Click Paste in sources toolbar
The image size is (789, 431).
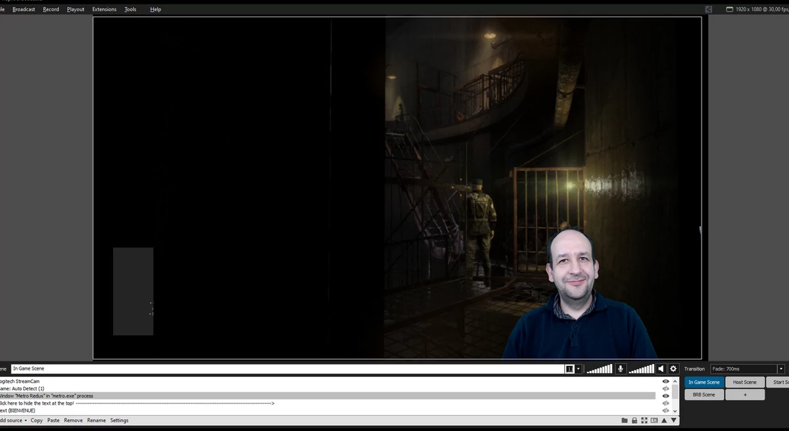click(x=53, y=420)
